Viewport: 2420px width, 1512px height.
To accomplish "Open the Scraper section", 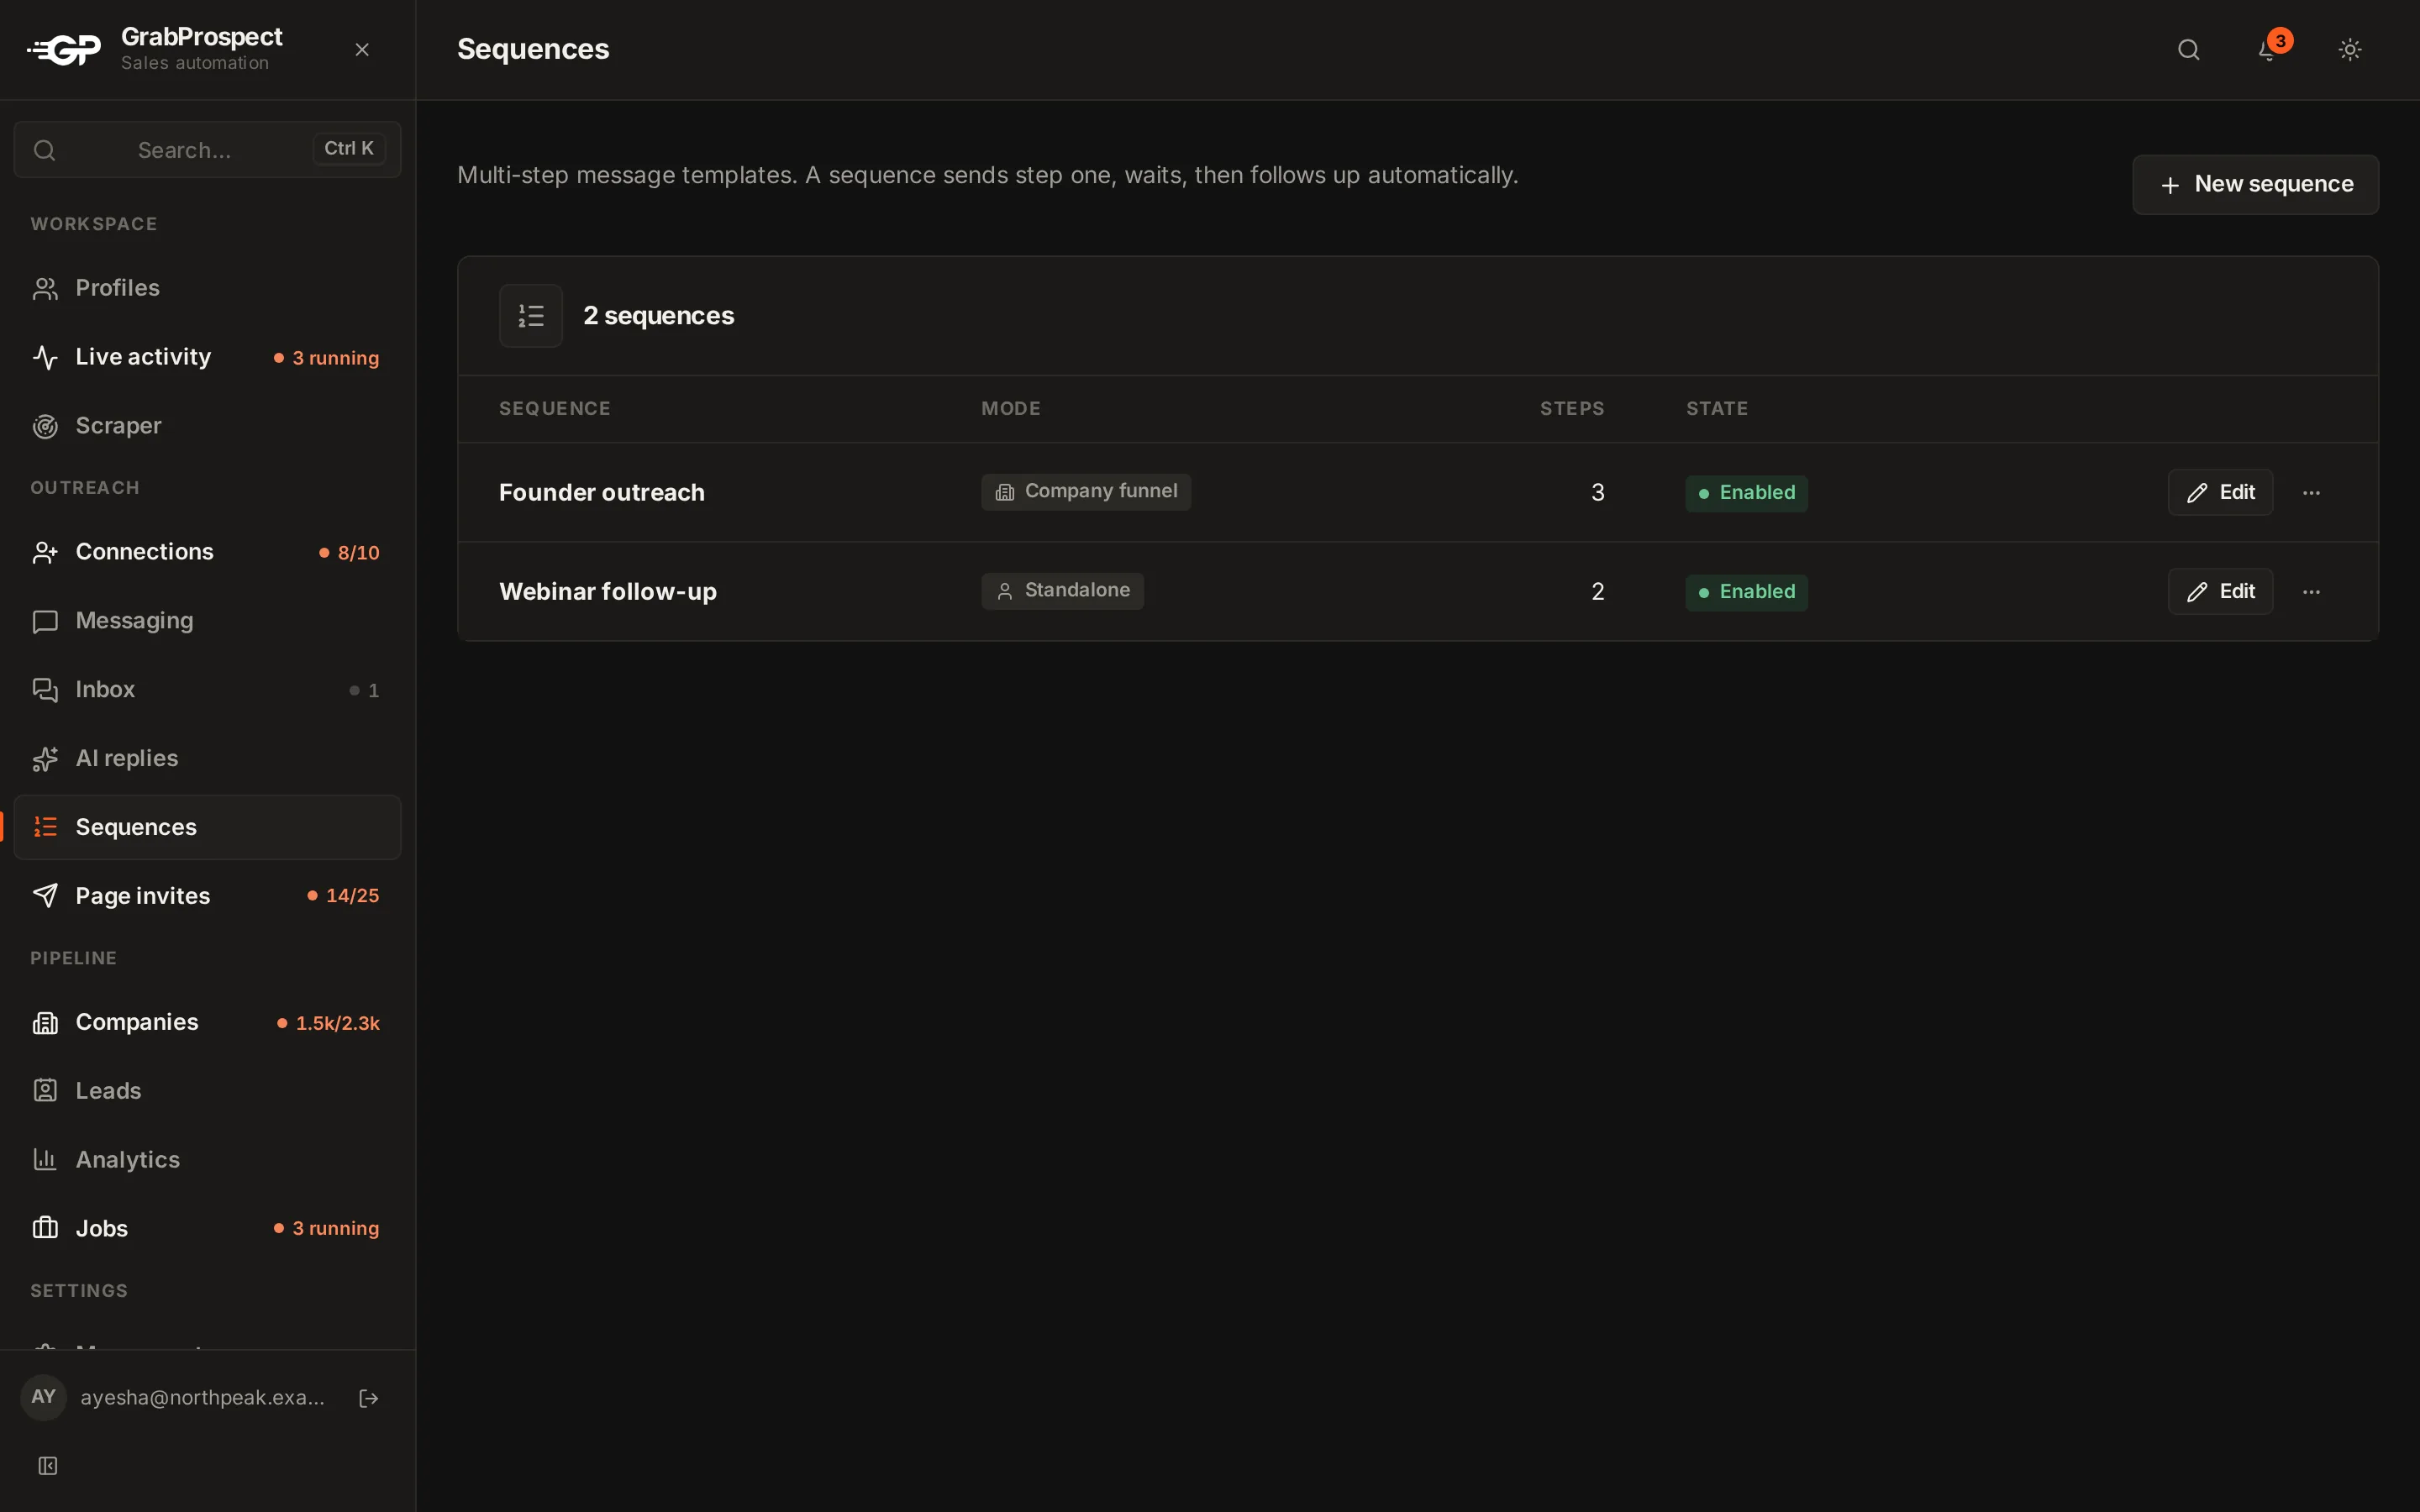I will point(207,426).
